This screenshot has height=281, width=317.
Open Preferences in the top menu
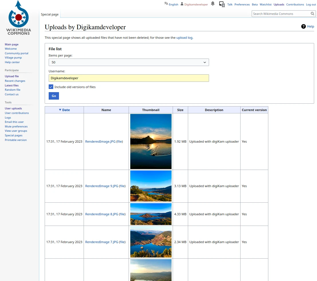pos(242,5)
